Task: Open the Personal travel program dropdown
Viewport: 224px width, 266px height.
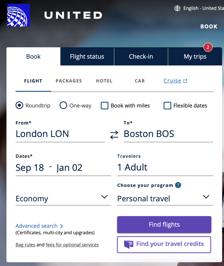Action: (165, 198)
